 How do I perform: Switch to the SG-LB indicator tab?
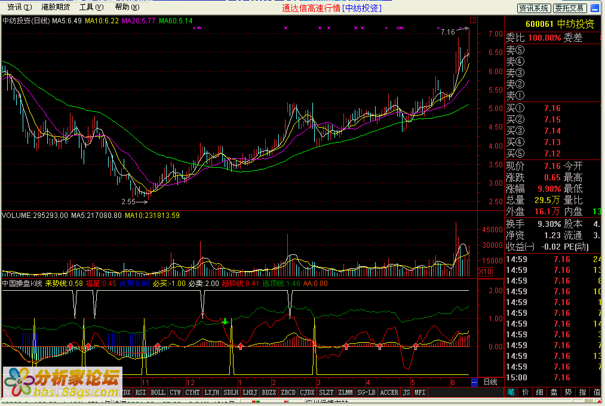click(x=366, y=392)
